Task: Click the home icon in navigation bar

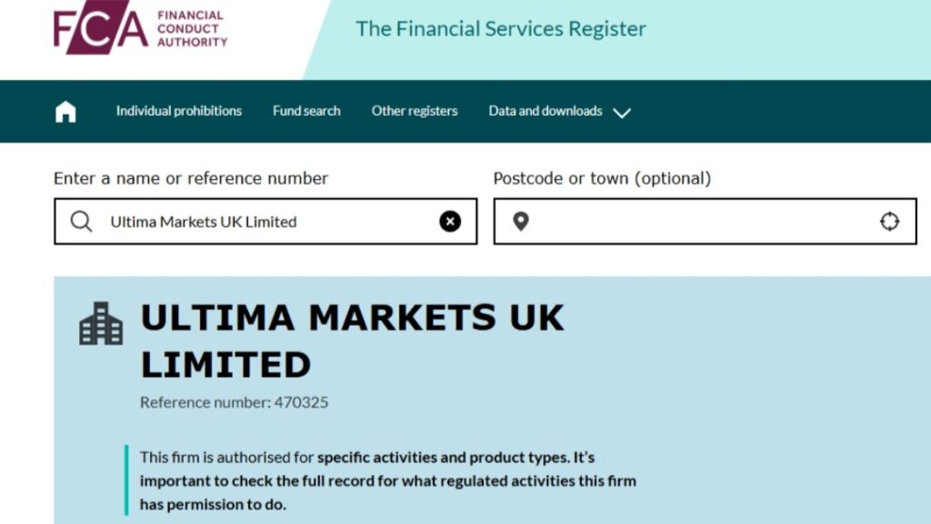Action: pos(64,111)
